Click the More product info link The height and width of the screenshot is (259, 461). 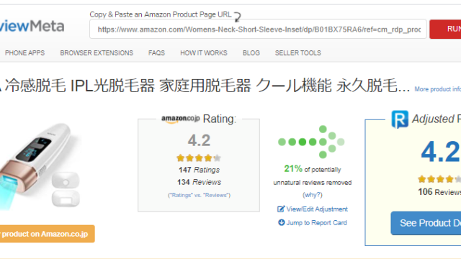pyautogui.click(x=438, y=89)
